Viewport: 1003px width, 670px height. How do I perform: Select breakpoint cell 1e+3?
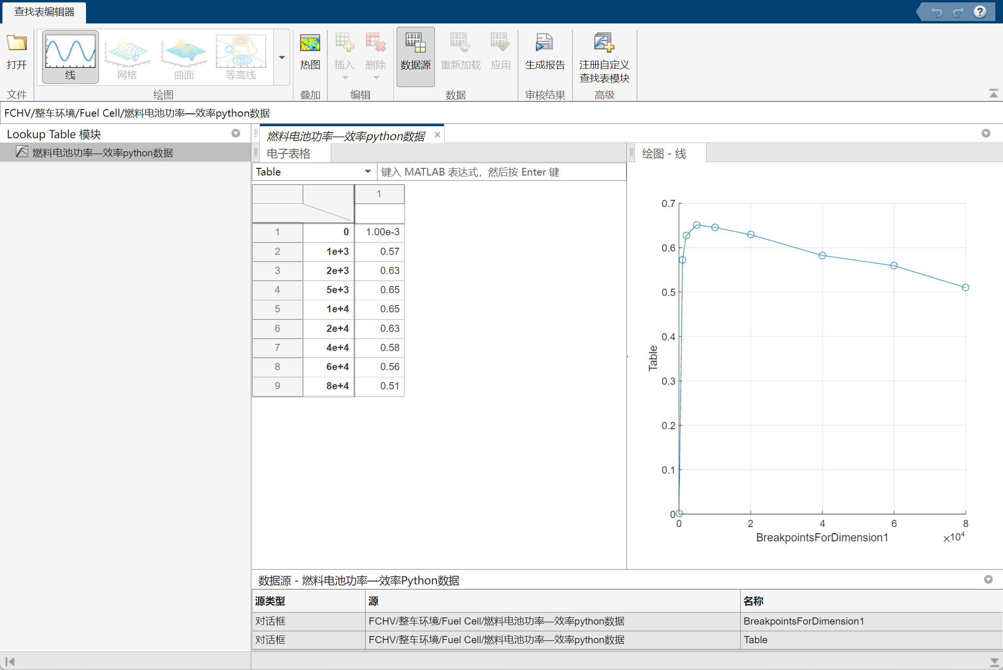click(328, 252)
